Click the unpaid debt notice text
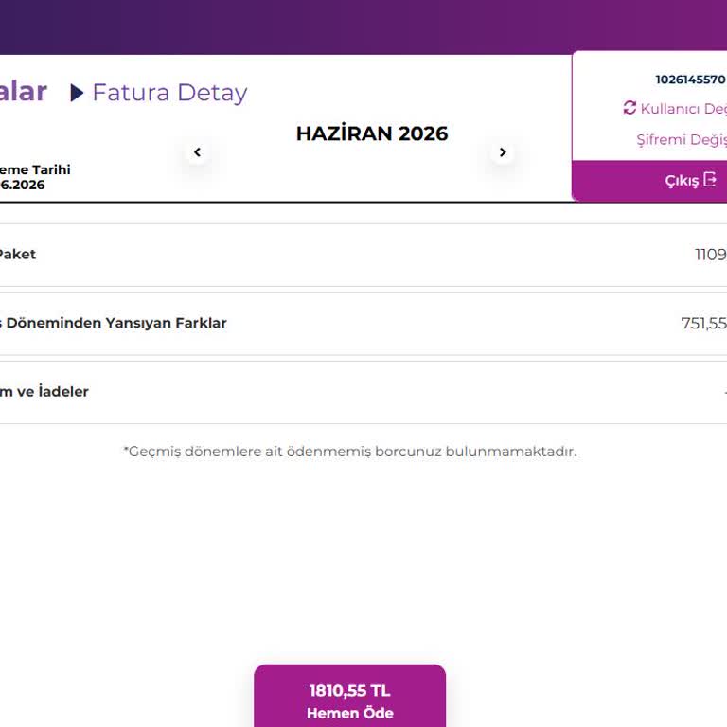Screen dimensions: 727x727 (x=350, y=452)
